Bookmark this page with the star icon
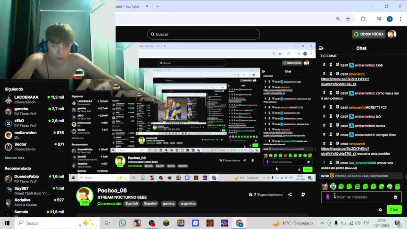Screen dimensions: 407x229 tap(348, 19)
